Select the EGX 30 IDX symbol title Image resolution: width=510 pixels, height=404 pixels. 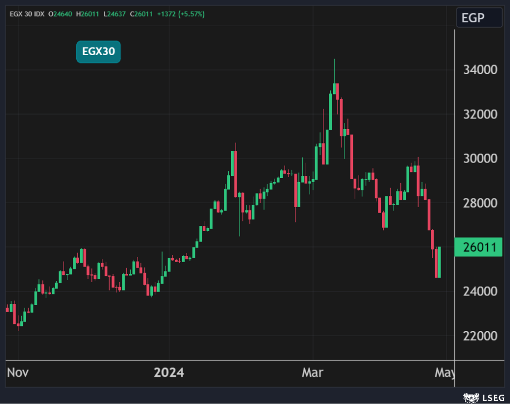tap(27, 14)
